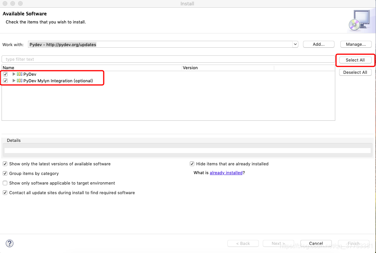Click the Manage... button
This screenshot has height=253, width=376.
pyautogui.click(x=356, y=44)
